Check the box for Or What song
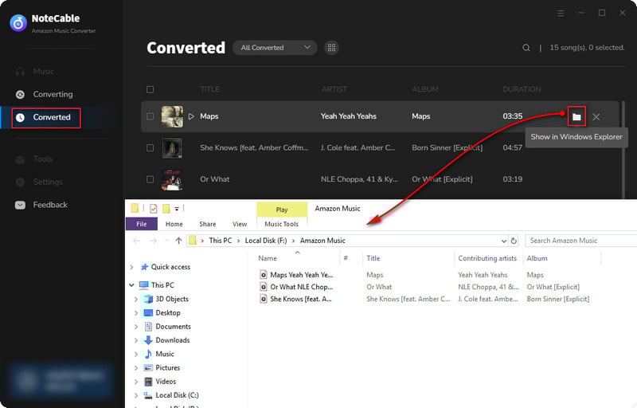This screenshot has width=637, height=408. (x=150, y=179)
